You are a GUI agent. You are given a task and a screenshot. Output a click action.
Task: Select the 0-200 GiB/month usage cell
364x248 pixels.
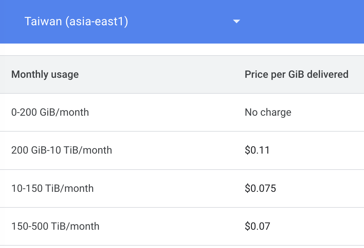pyautogui.click(x=50, y=112)
